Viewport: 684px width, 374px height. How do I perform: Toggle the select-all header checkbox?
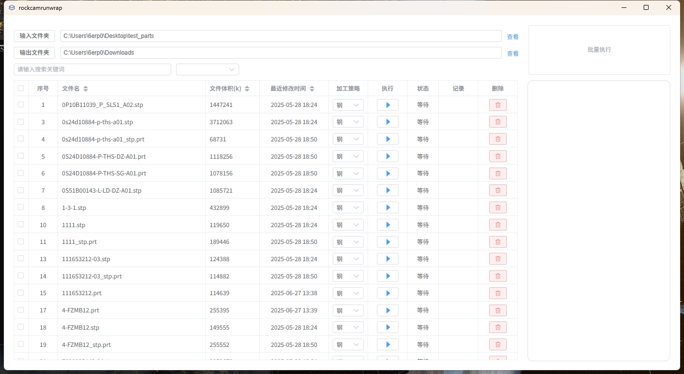(x=21, y=89)
